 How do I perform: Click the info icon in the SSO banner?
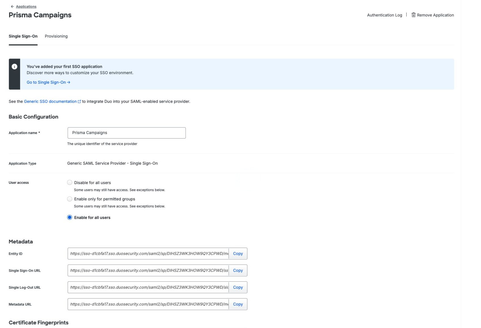[x=14, y=66]
